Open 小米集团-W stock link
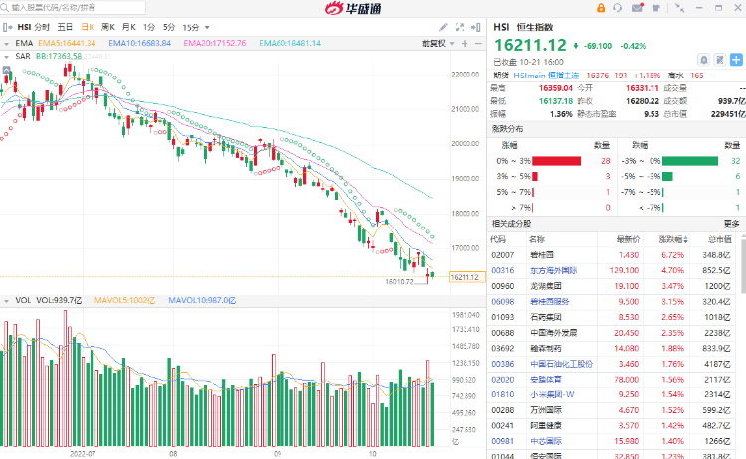 552,394
